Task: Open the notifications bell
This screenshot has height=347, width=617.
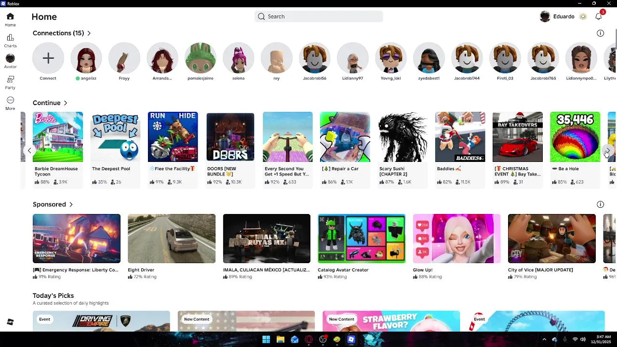Action: coord(599,16)
